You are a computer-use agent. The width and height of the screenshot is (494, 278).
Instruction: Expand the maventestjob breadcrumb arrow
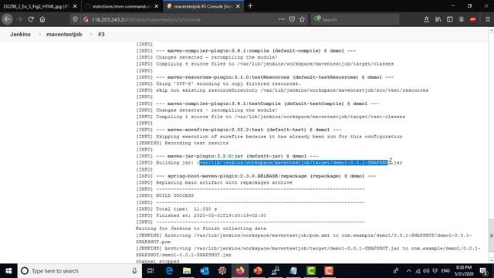(x=91, y=34)
